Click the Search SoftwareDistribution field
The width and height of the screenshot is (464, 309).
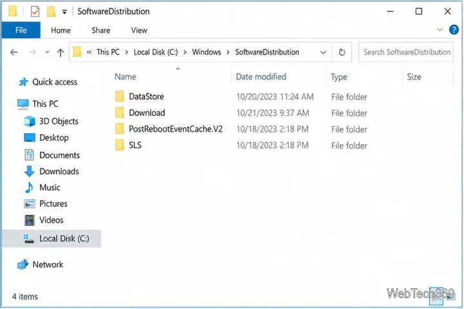coord(406,52)
